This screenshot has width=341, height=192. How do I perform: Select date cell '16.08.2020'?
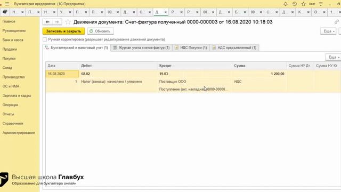(x=62, y=74)
